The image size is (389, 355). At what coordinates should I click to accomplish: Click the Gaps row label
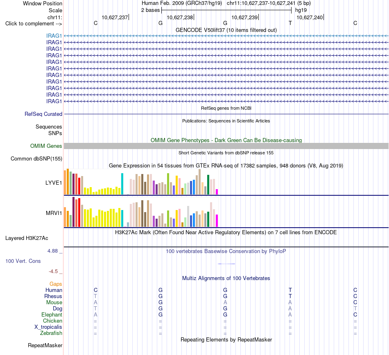click(56, 284)
